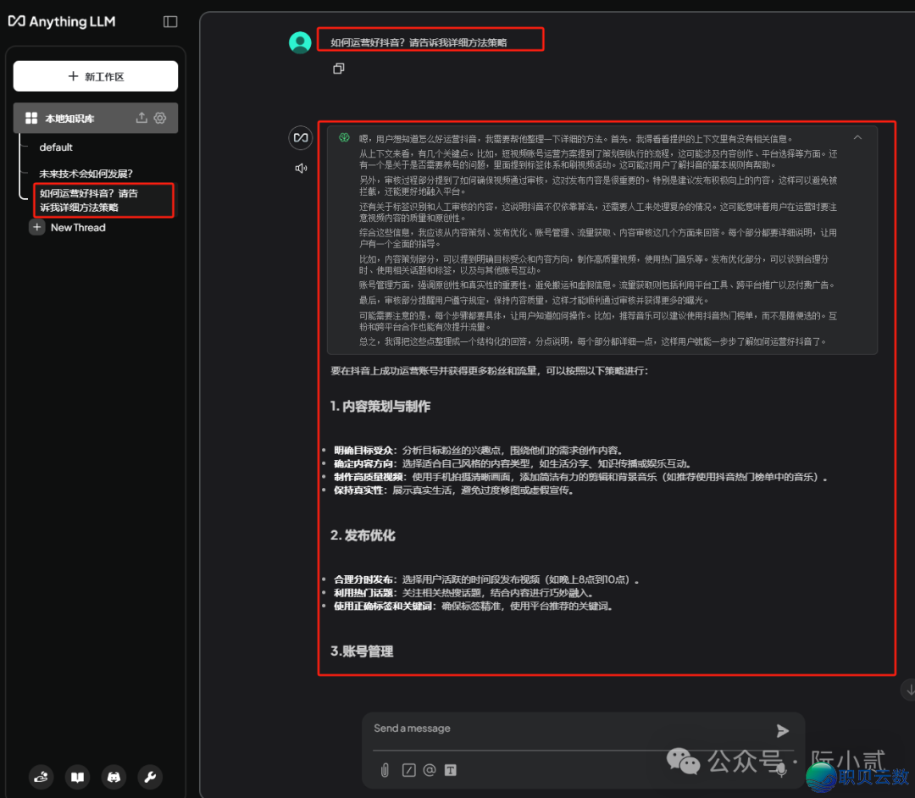Click the paperclip attachment icon

coord(385,771)
